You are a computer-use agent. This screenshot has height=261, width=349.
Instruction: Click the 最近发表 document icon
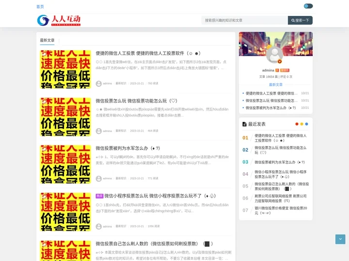tap(244, 124)
